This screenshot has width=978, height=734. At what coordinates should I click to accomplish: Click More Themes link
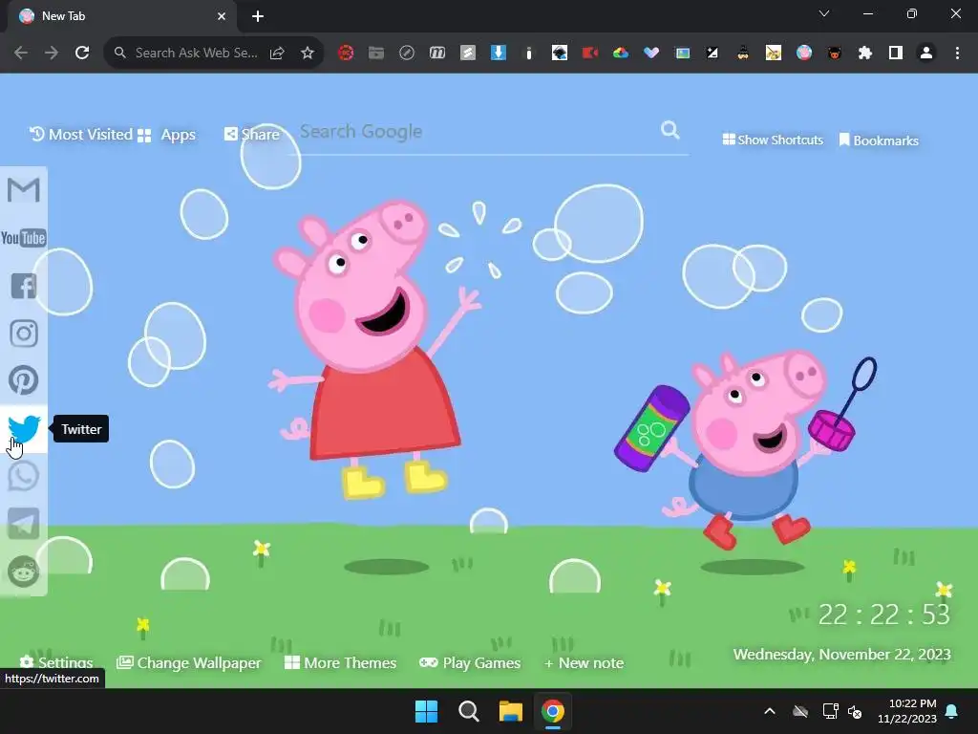[341, 663]
